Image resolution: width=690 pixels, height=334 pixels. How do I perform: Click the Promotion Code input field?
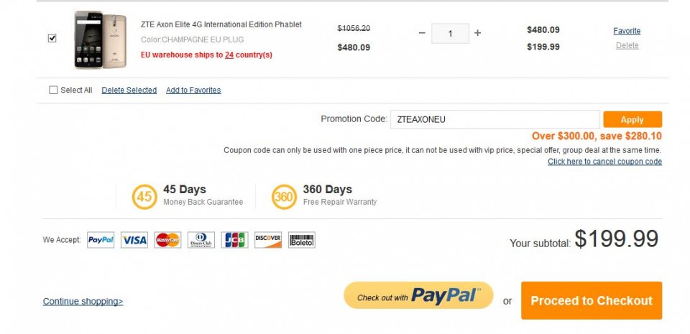click(x=494, y=119)
